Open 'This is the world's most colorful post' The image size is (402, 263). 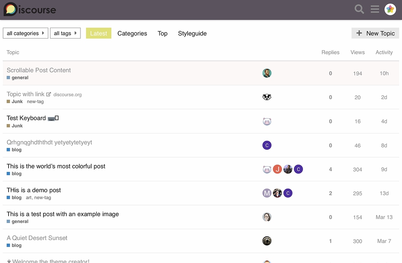(x=56, y=166)
